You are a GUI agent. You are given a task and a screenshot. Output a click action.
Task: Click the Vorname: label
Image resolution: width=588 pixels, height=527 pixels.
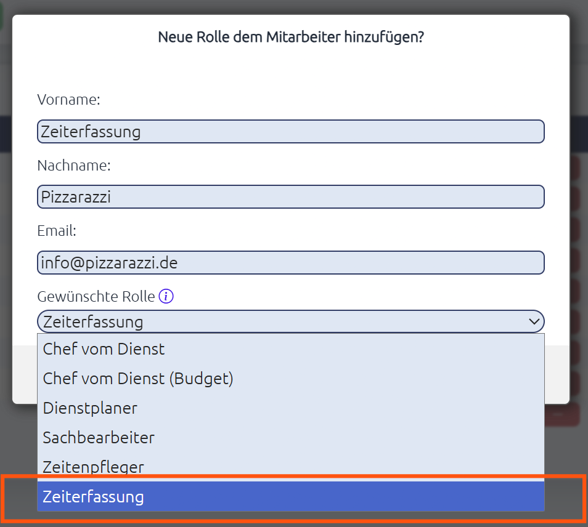(68, 100)
